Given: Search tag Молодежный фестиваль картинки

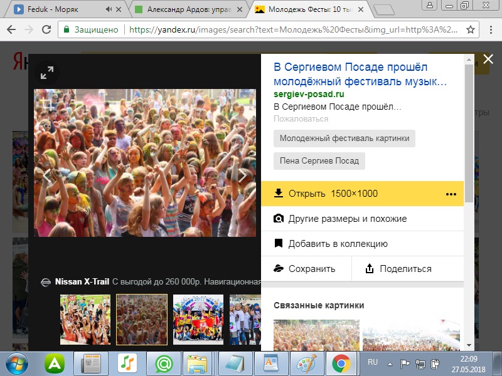Looking at the screenshot, I should (344, 138).
